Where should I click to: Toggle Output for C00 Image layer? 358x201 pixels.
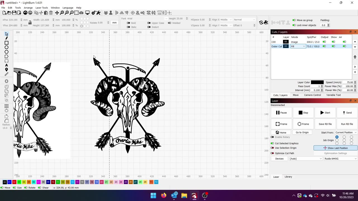coord(324,42)
